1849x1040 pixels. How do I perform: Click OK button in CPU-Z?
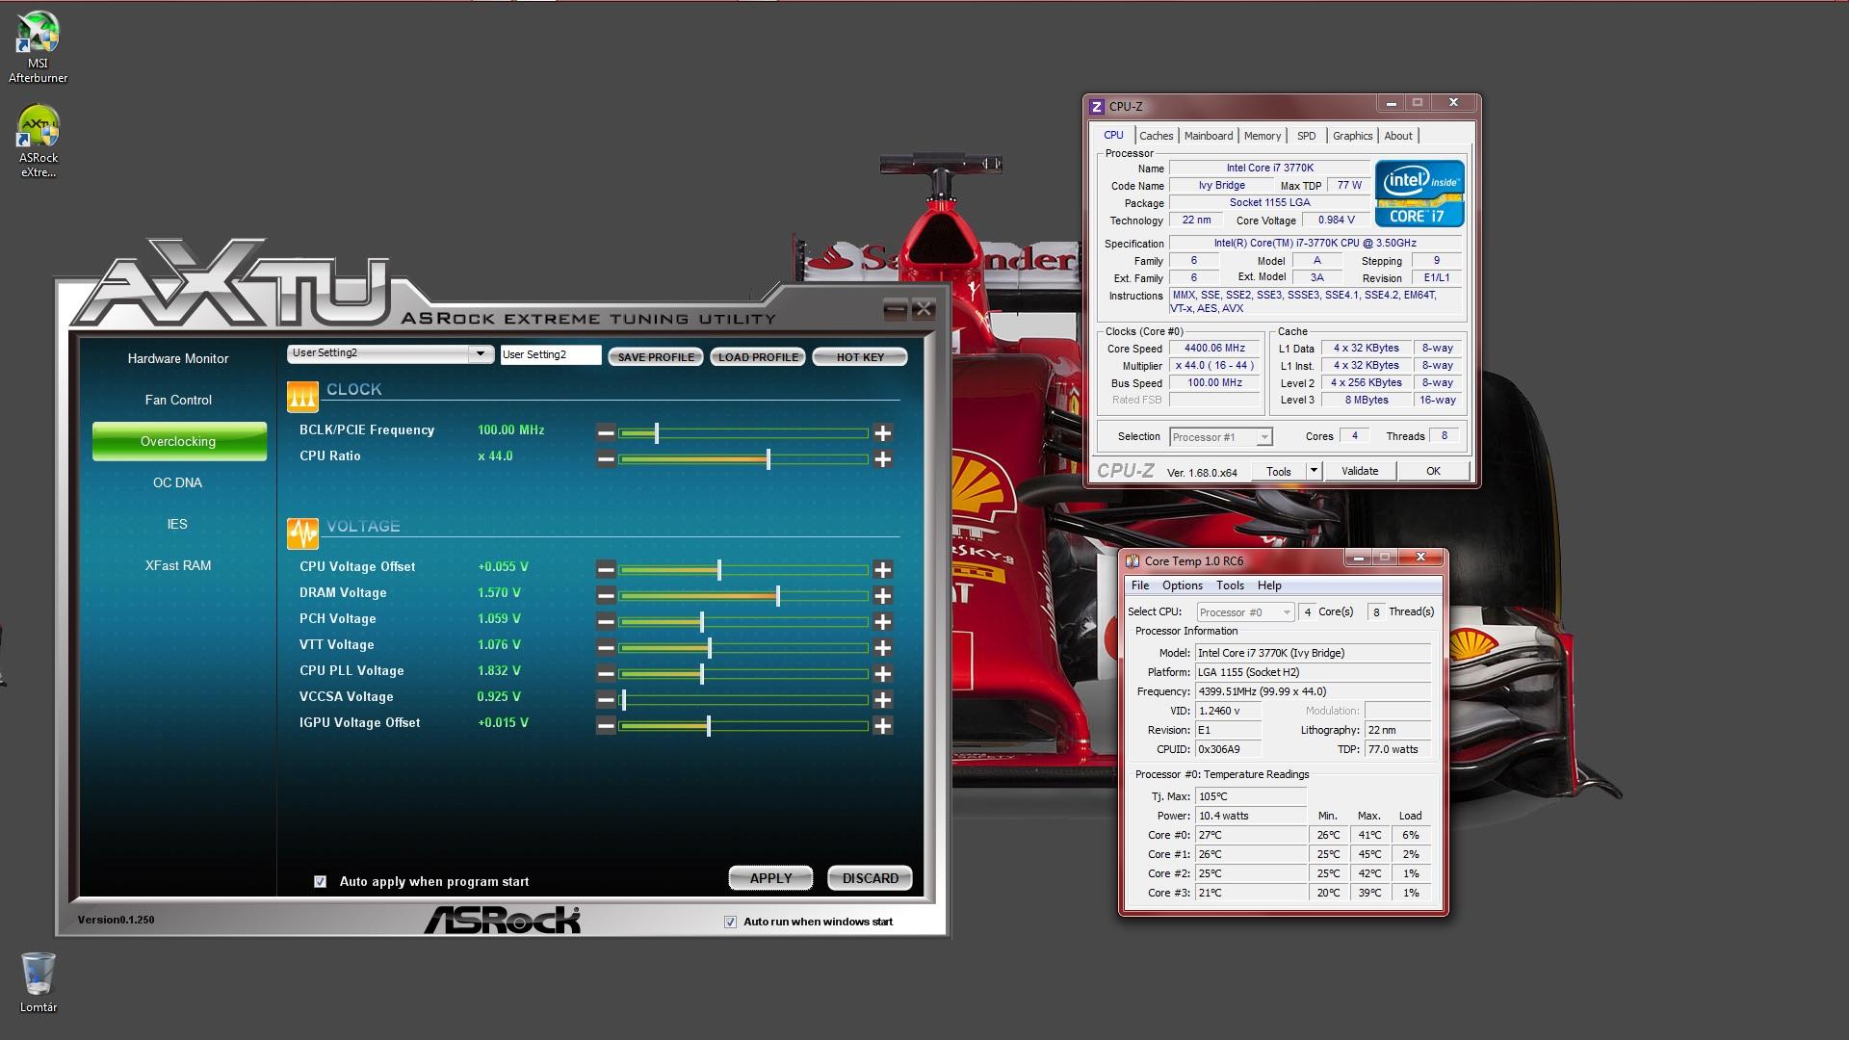[1433, 471]
